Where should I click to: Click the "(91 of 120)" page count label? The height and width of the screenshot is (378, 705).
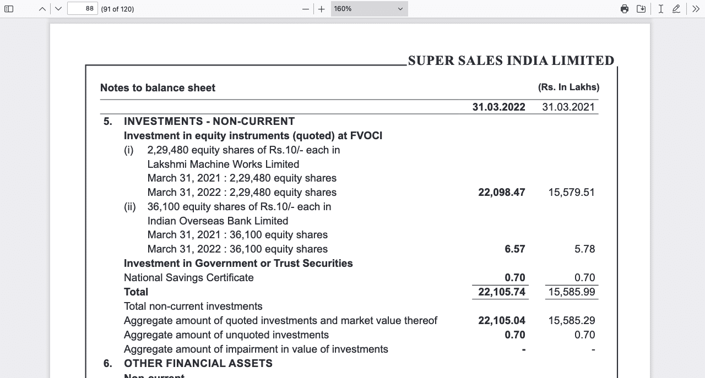tap(118, 9)
